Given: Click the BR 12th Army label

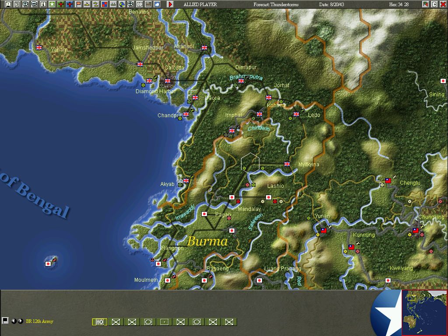Looking at the screenshot, I should 40,321.
